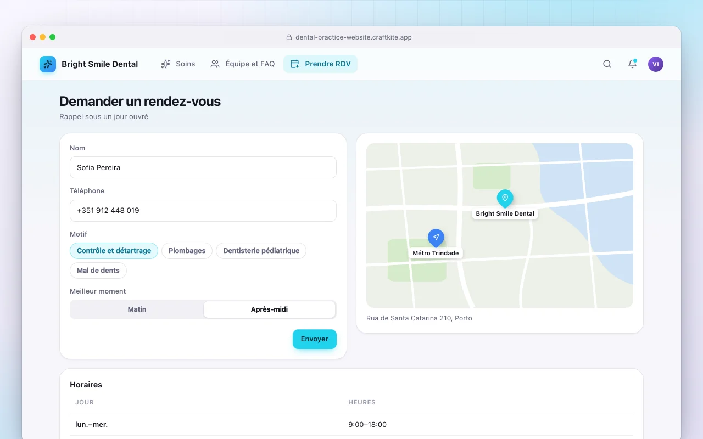Maximize the window with green button
The image size is (703, 439).
[x=52, y=37]
